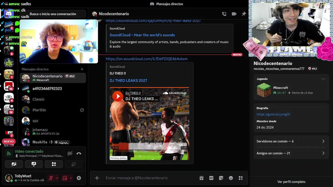Open the Privacy policy link in the embed
The height and width of the screenshot is (187, 333).
pyautogui.click(x=118, y=158)
